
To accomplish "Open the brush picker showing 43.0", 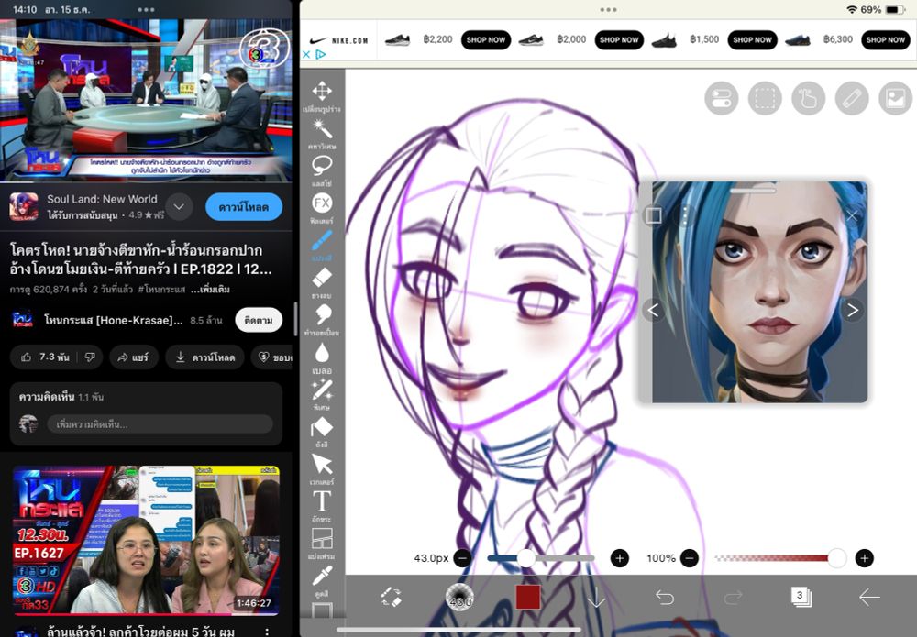I will [459, 598].
